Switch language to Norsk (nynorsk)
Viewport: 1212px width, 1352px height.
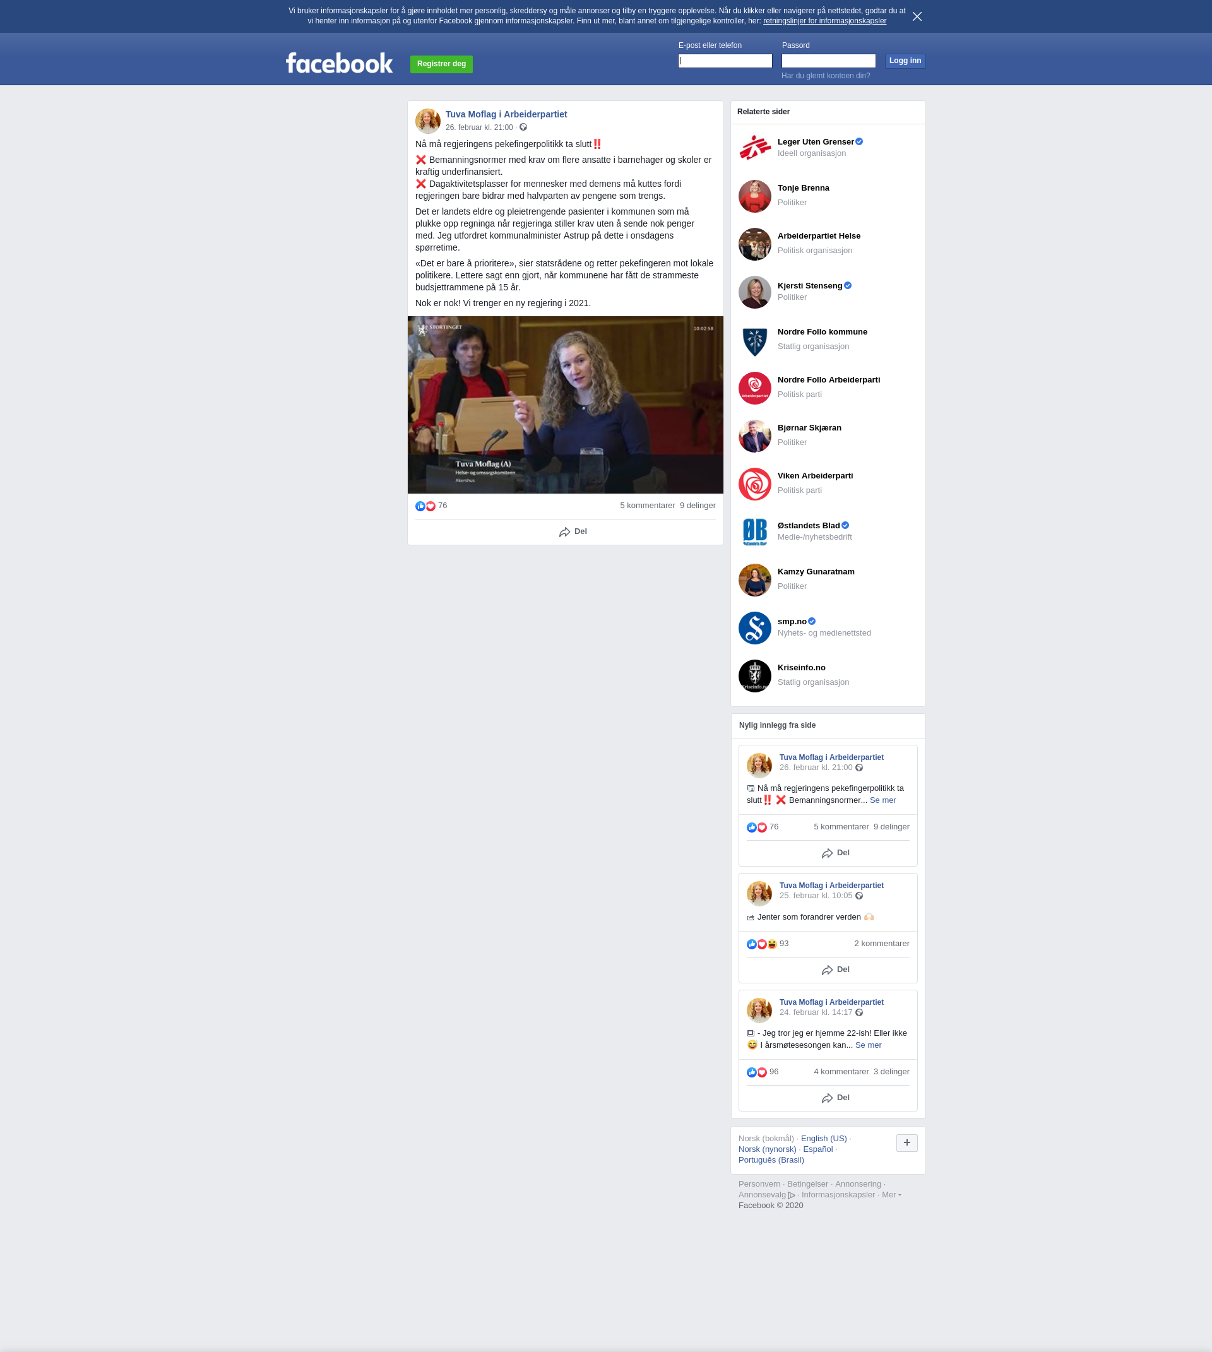click(767, 1149)
